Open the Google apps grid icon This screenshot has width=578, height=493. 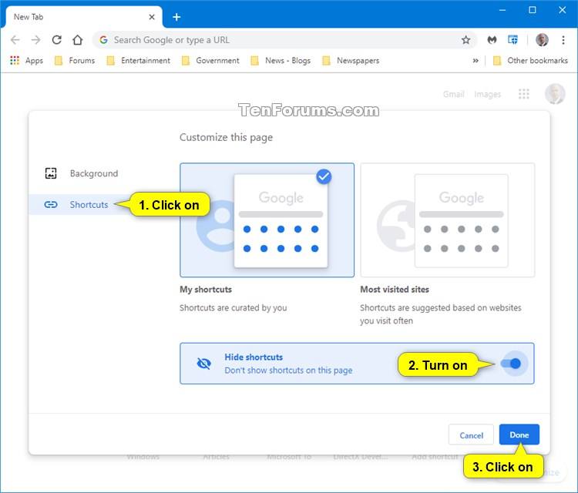pos(523,94)
